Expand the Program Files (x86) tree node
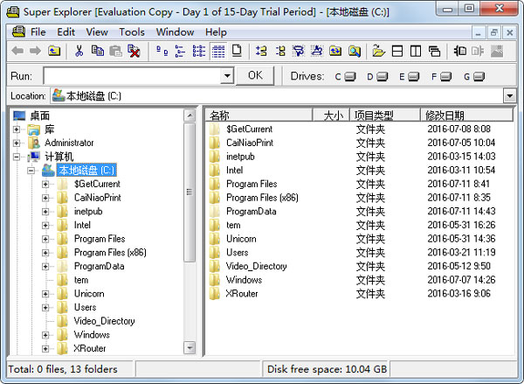 tap(45, 253)
